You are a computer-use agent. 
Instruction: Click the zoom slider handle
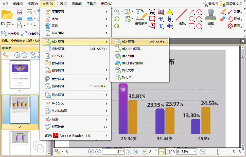coord(218,151)
